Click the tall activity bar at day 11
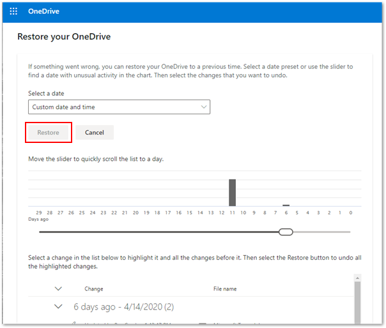This screenshot has height=328, width=386. (x=232, y=192)
